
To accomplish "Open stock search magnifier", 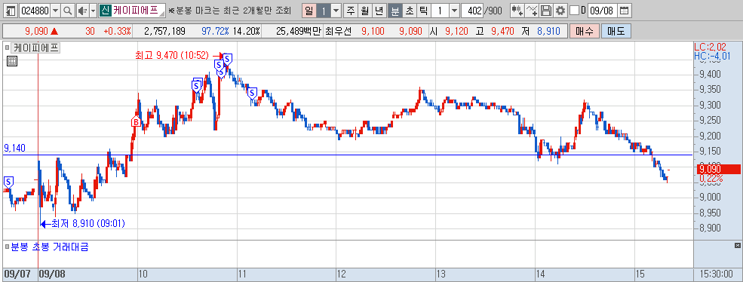I will pos(68,10).
